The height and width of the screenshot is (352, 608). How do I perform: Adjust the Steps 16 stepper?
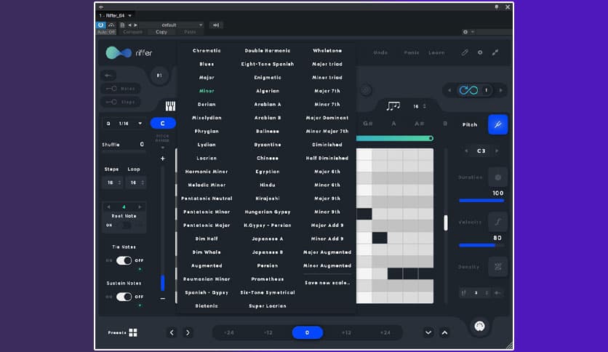(113, 183)
